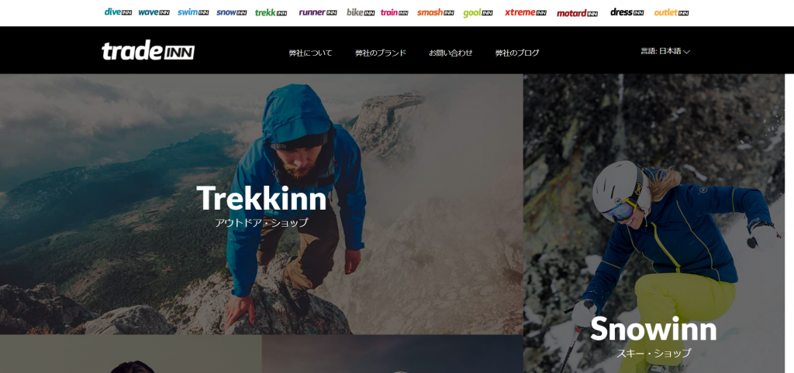Expand the 言語: 日本語 language dropdown
The image size is (794, 373).
pyautogui.click(x=665, y=51)
